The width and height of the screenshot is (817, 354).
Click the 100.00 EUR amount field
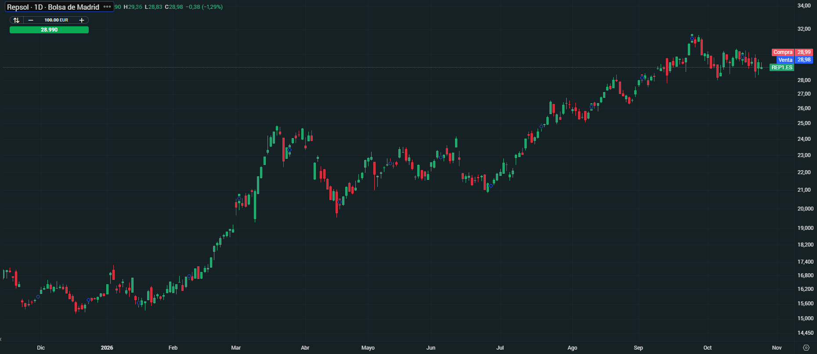(x=56, y=20)
